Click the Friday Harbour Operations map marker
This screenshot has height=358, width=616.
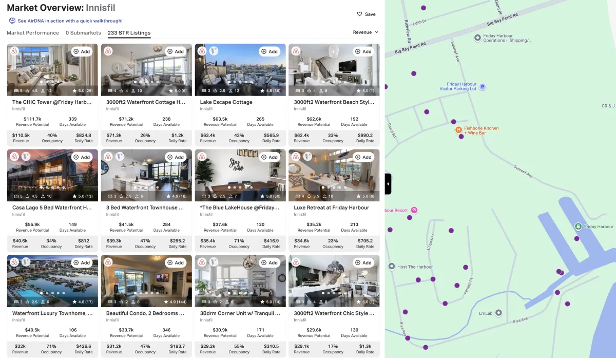pos(477,37)
